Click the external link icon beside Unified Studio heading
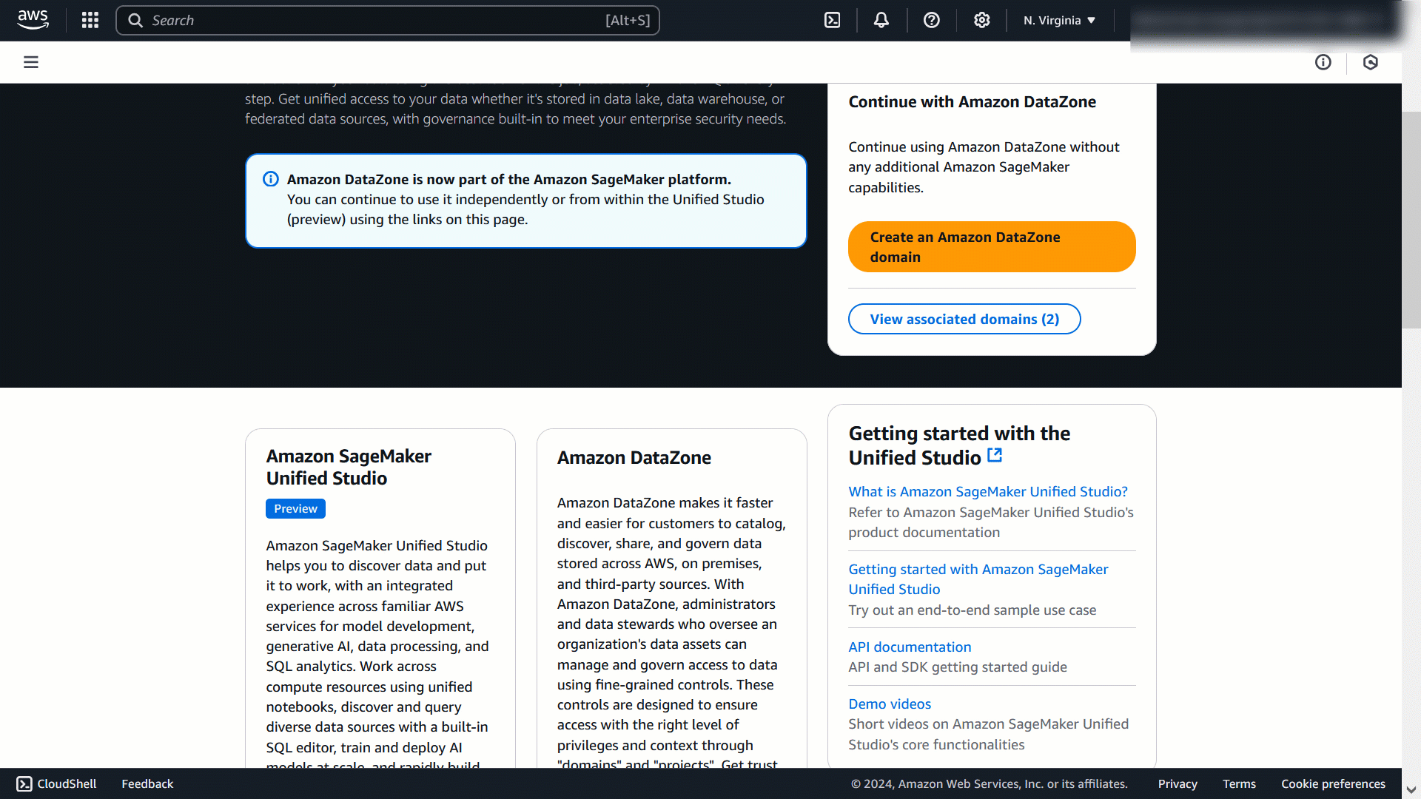 (995, 456)
